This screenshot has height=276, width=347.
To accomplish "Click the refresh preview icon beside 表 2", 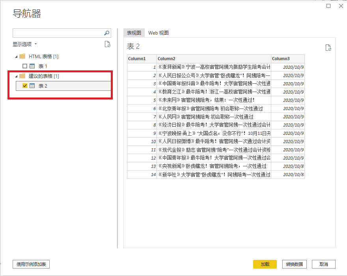I will pyautogui.click(x=328, y=48).
